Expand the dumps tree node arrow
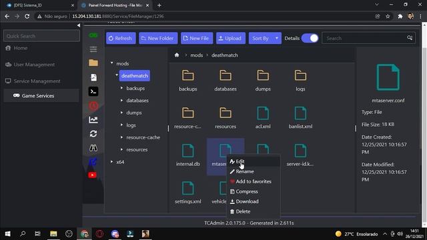Viewport: 427px width, 240px height. 121,113
